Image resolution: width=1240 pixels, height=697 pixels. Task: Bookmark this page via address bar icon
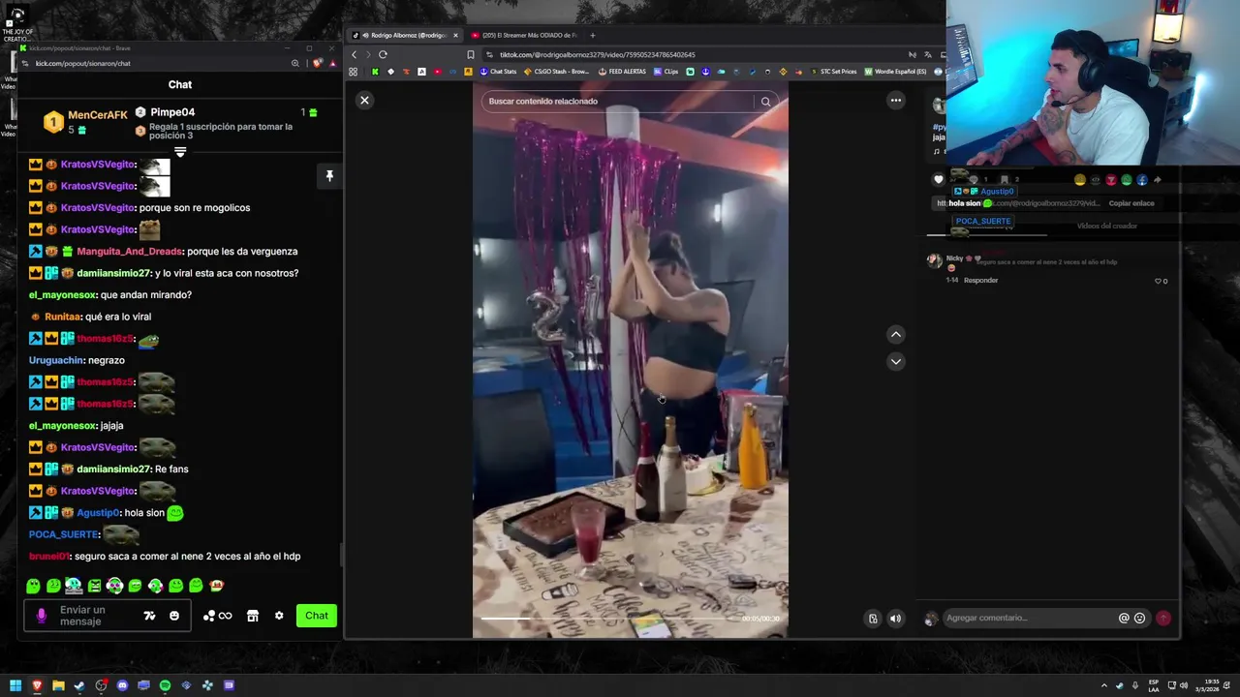[x=471, y=55]
